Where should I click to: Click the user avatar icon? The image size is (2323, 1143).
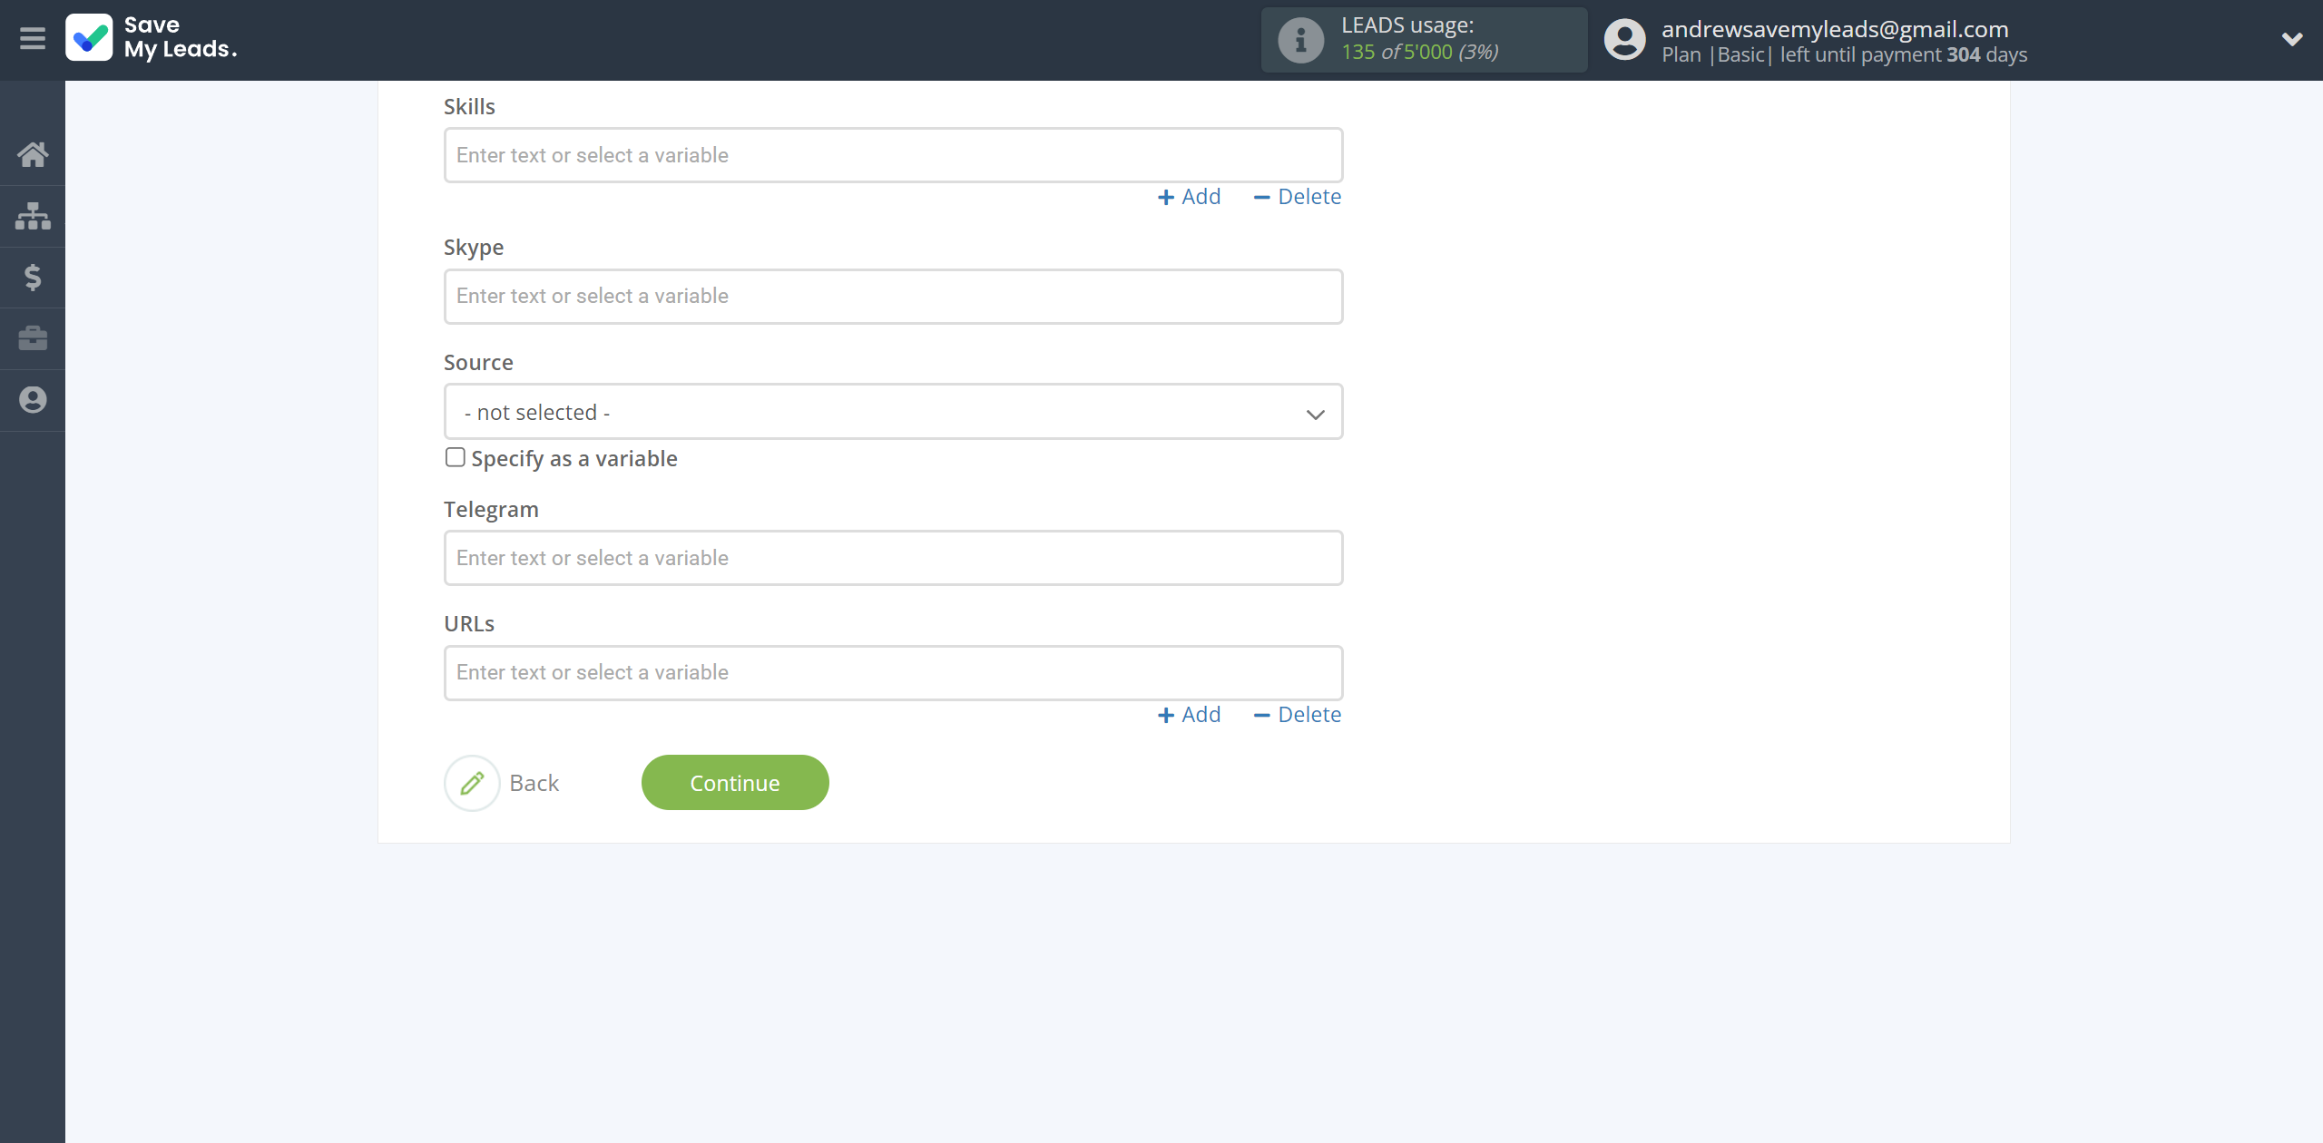[1624, 40]
